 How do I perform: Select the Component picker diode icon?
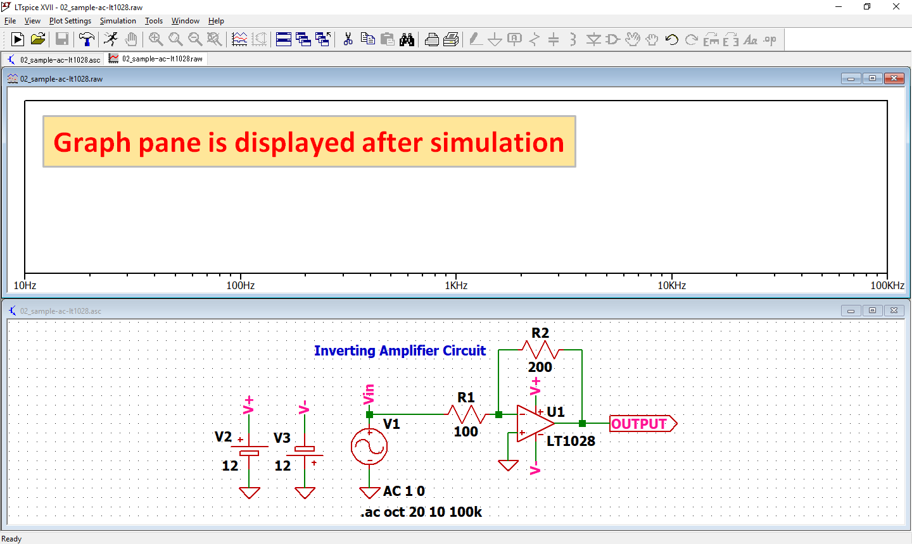(x=593, y=39)
